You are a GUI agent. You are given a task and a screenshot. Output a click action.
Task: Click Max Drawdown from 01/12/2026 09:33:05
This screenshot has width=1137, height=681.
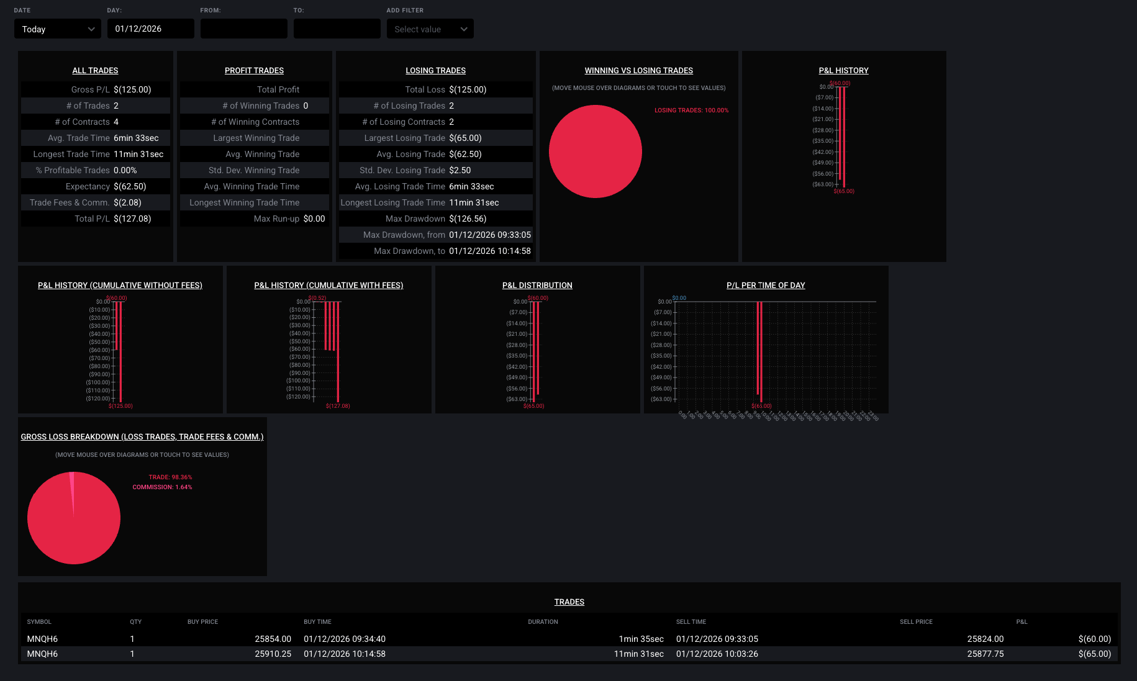(490, 235)
